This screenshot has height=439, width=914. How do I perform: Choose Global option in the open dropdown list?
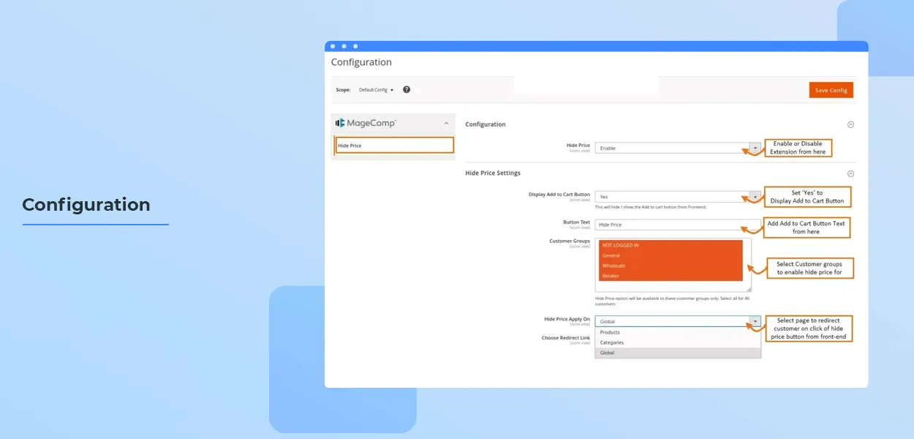click(607, 353)
